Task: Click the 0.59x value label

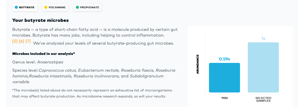Action: (224, 59)
